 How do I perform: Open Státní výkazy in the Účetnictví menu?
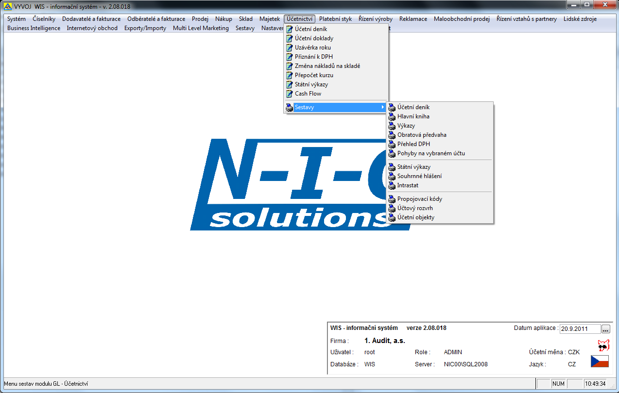click(336, 84)
